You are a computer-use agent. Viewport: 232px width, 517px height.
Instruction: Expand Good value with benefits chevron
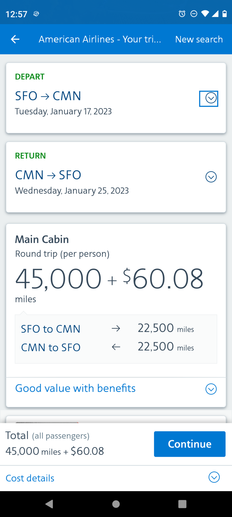211,389
